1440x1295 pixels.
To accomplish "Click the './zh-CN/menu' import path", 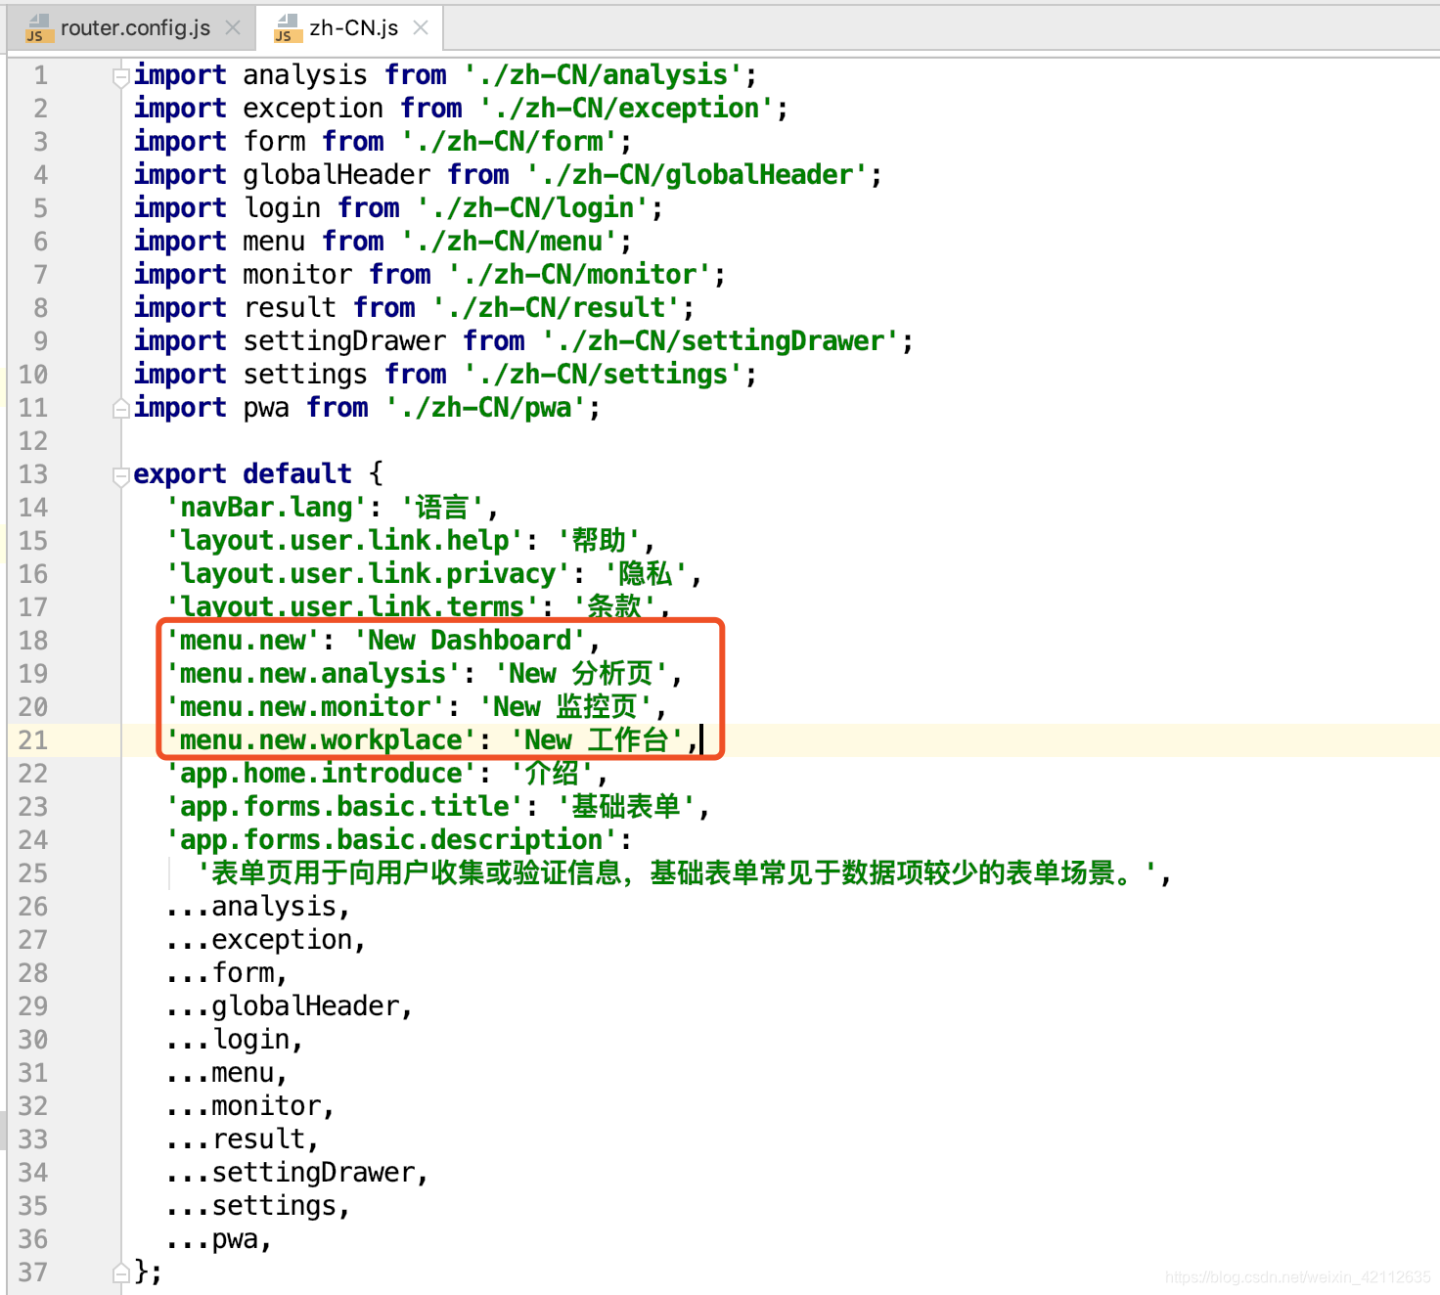I will pyautogui.click(x=509, y=242).
